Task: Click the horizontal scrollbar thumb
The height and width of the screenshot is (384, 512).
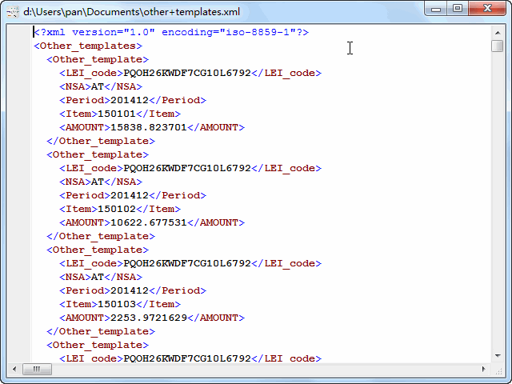Action: (37, 369)
